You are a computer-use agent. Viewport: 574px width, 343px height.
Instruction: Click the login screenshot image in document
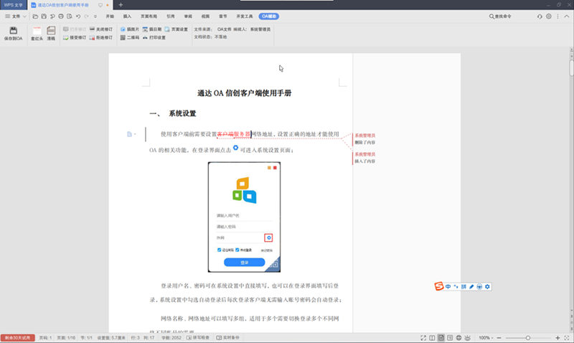(244, 217)
